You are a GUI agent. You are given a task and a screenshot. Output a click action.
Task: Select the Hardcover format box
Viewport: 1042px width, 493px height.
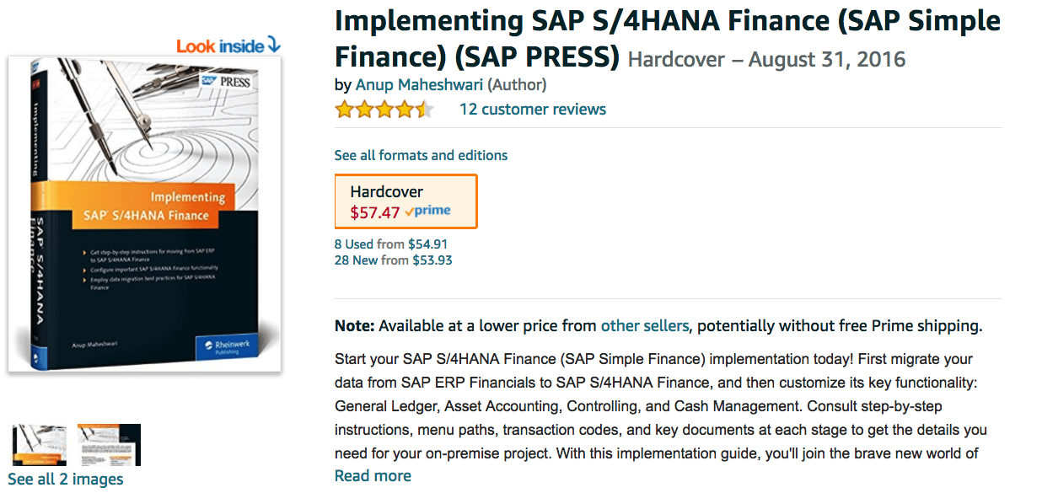click(406, 201)
